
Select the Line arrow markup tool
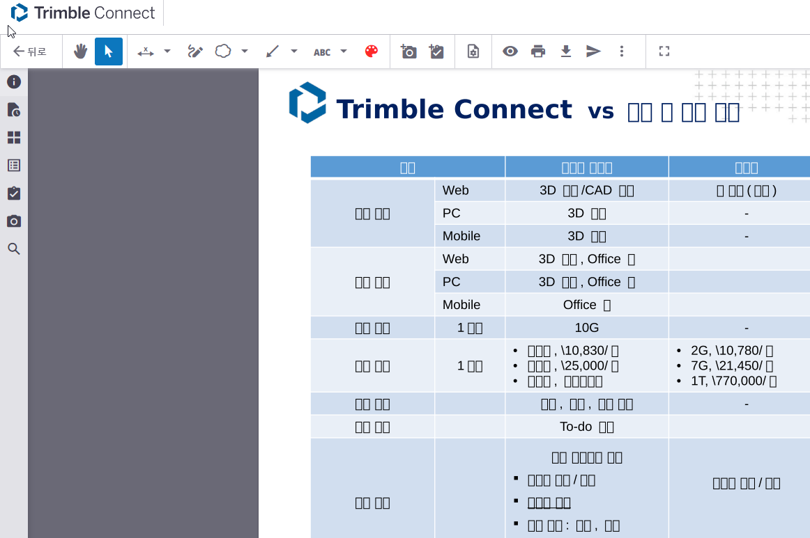tap(273, 52)
